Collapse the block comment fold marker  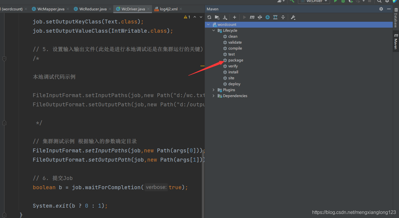pos(4,59)
